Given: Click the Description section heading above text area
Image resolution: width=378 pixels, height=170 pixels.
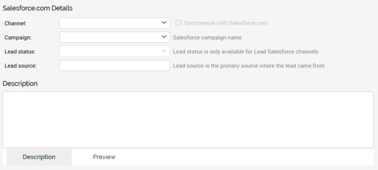Looking at the screenshot, I should (x=20, y=84).
